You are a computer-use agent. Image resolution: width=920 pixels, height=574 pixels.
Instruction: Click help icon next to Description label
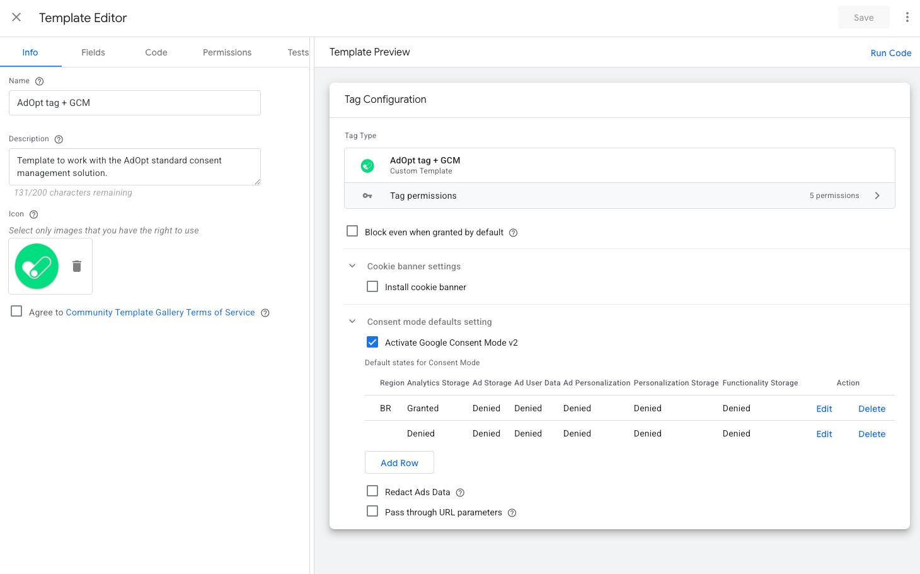coord(59,139)
